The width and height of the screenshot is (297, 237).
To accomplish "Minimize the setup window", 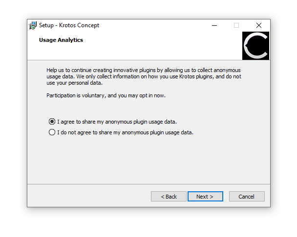I will (214, 25).
